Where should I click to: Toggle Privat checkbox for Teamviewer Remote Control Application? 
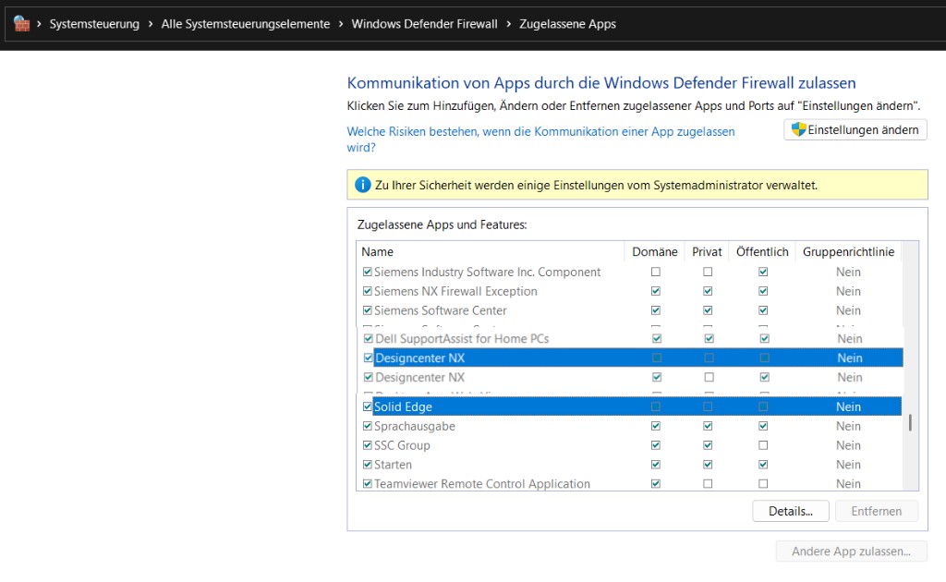pyautogui.click(x=708, y=484)
